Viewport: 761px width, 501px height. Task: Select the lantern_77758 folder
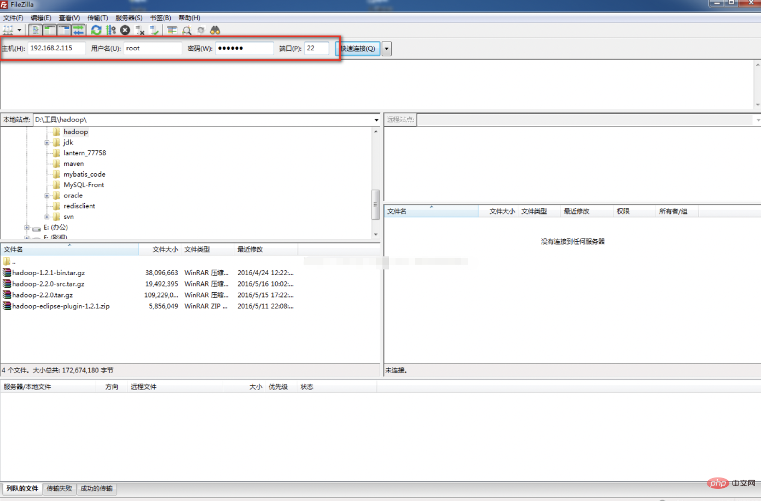85,153
